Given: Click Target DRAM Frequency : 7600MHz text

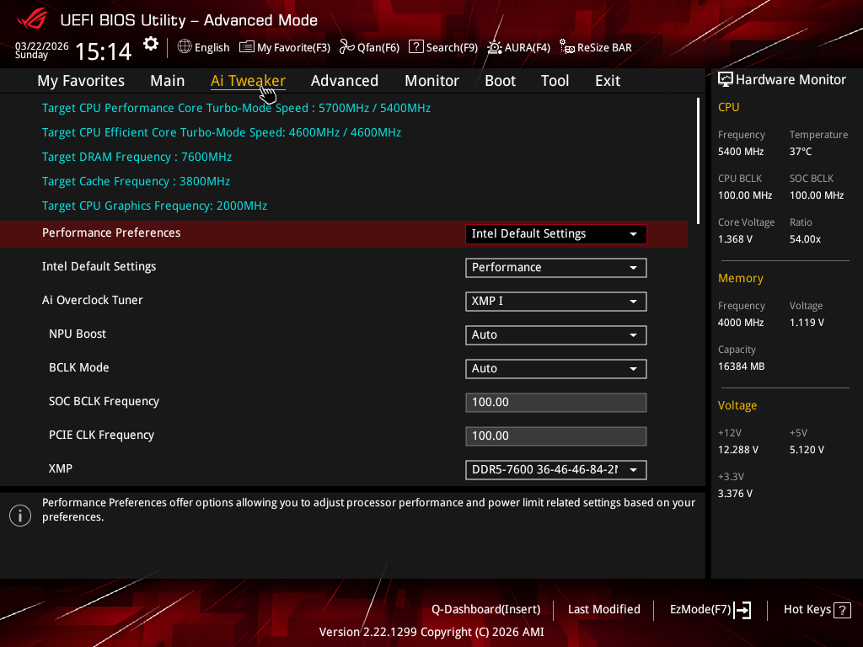Looking at the screenshot, I should pos(137,157).
